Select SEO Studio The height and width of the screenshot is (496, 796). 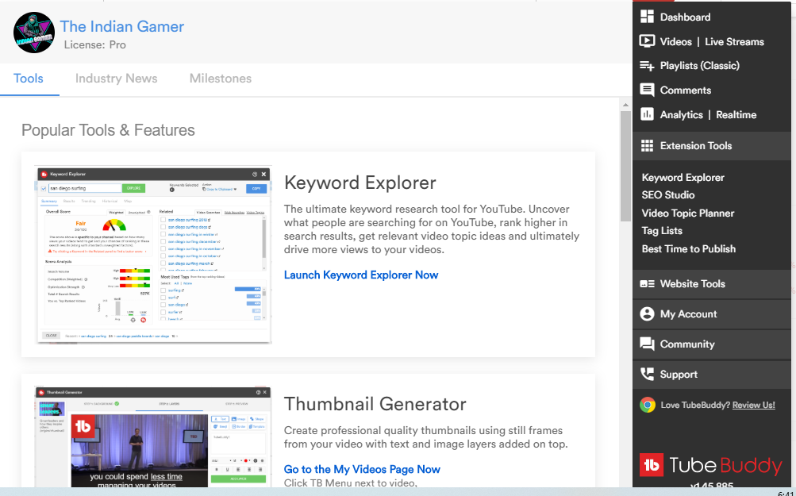[667, 195]
